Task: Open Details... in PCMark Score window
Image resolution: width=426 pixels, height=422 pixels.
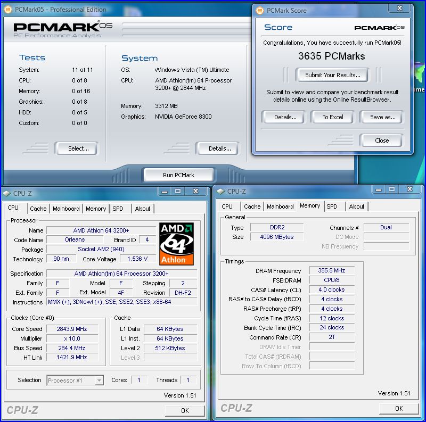Action: pyautogui.click(x=285, y=117)
